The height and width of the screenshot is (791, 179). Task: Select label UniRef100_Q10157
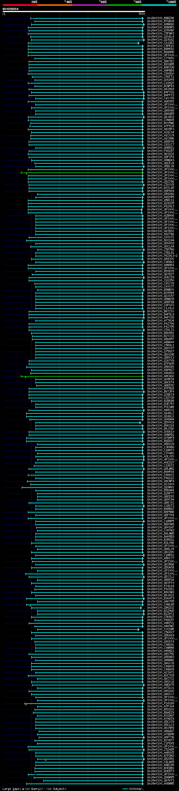(x=161, y=296)
